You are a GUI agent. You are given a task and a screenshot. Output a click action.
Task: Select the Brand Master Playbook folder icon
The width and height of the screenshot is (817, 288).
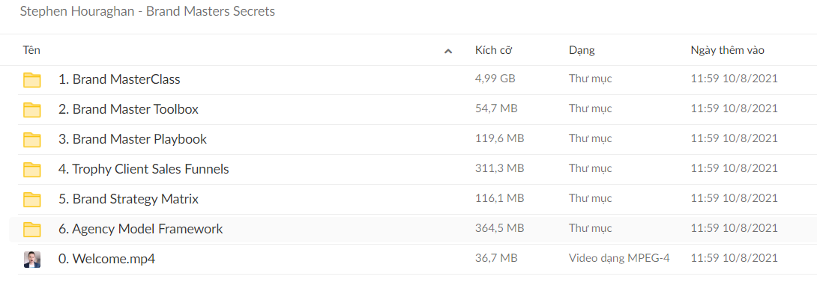(x=31, y=139)
